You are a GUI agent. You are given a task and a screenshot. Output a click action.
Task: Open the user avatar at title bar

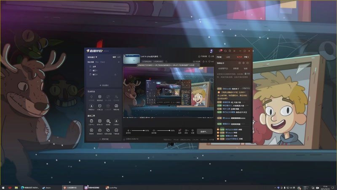tap(211, 51)
